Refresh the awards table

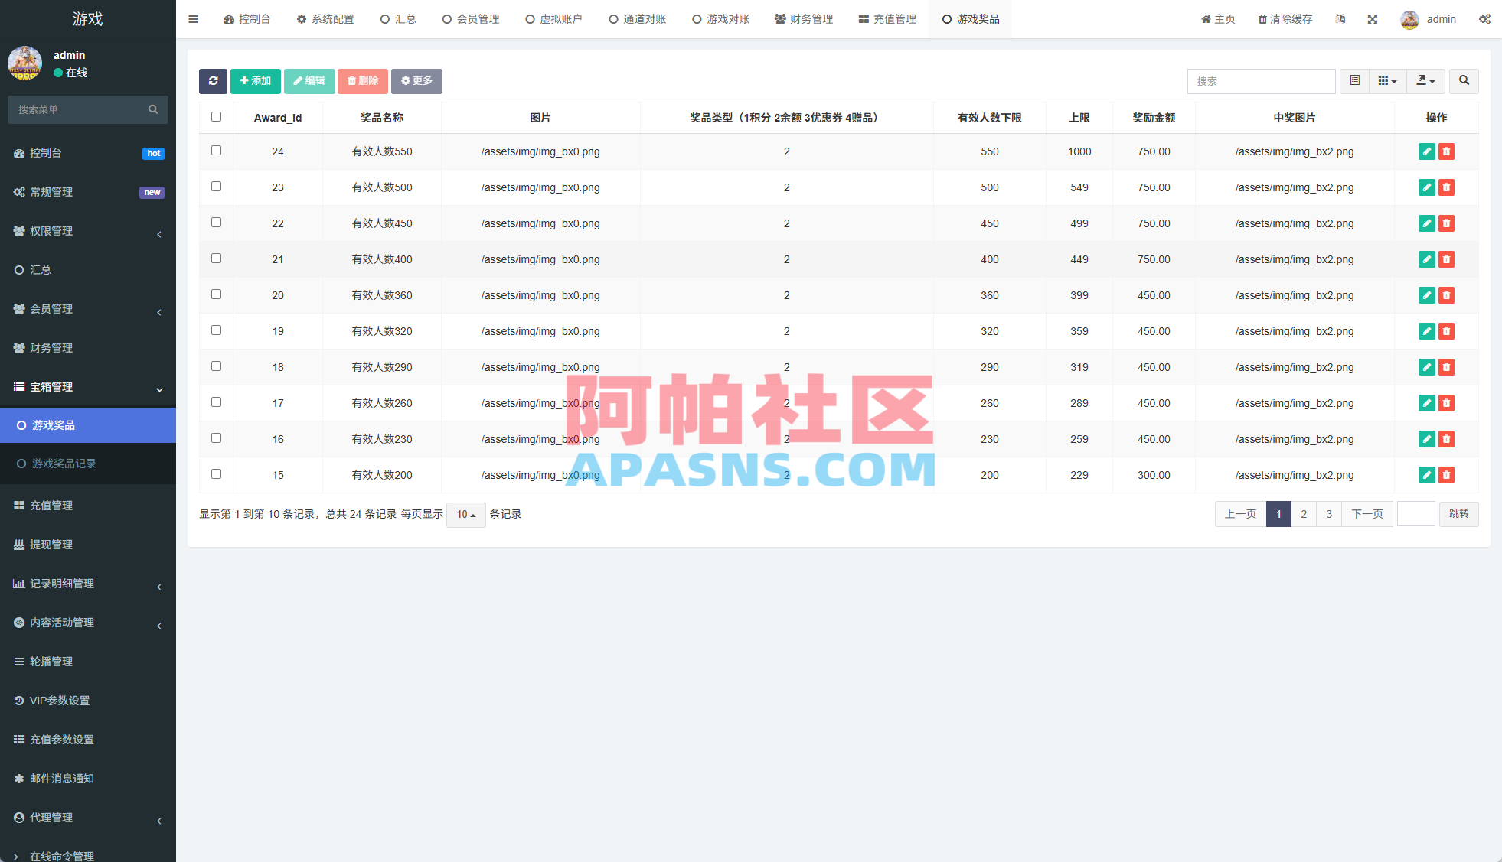[x=213, y=81]
